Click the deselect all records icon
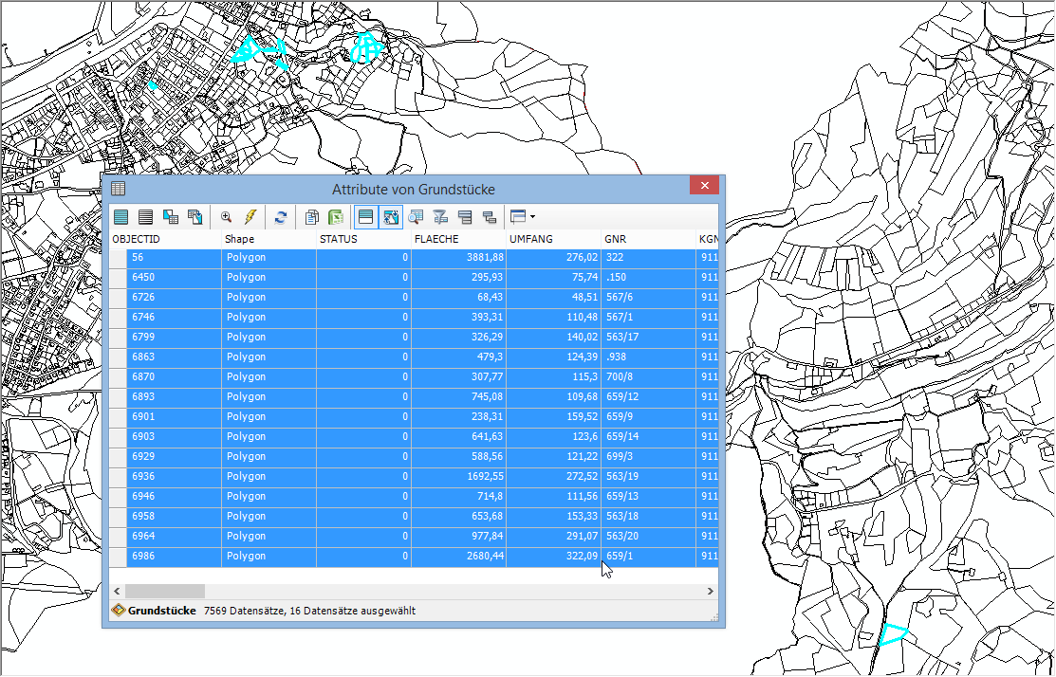 (145, 217)
